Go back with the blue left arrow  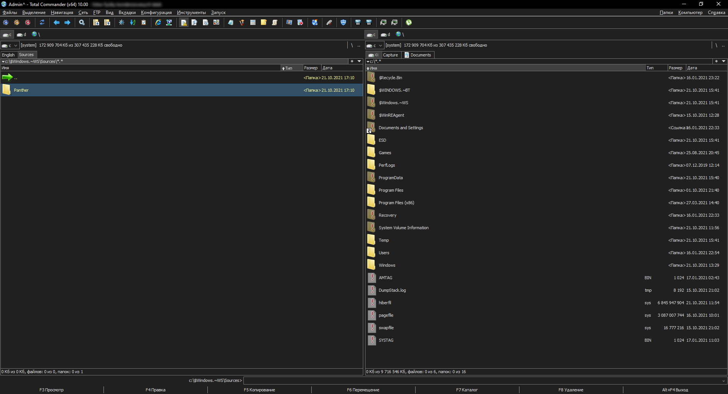click(x=56, y=22)
